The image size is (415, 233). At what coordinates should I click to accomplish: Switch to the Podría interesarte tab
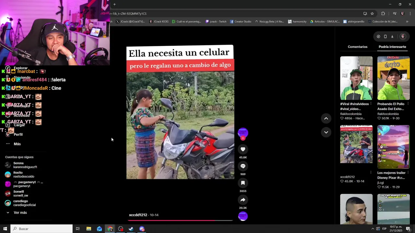(x=392, y=47)
